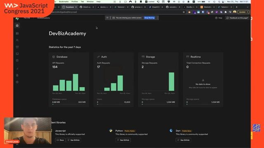The height and width of the screenshot is (148, 264).
Task: Open the Help button in Supabase header
Action: point(219,18)
